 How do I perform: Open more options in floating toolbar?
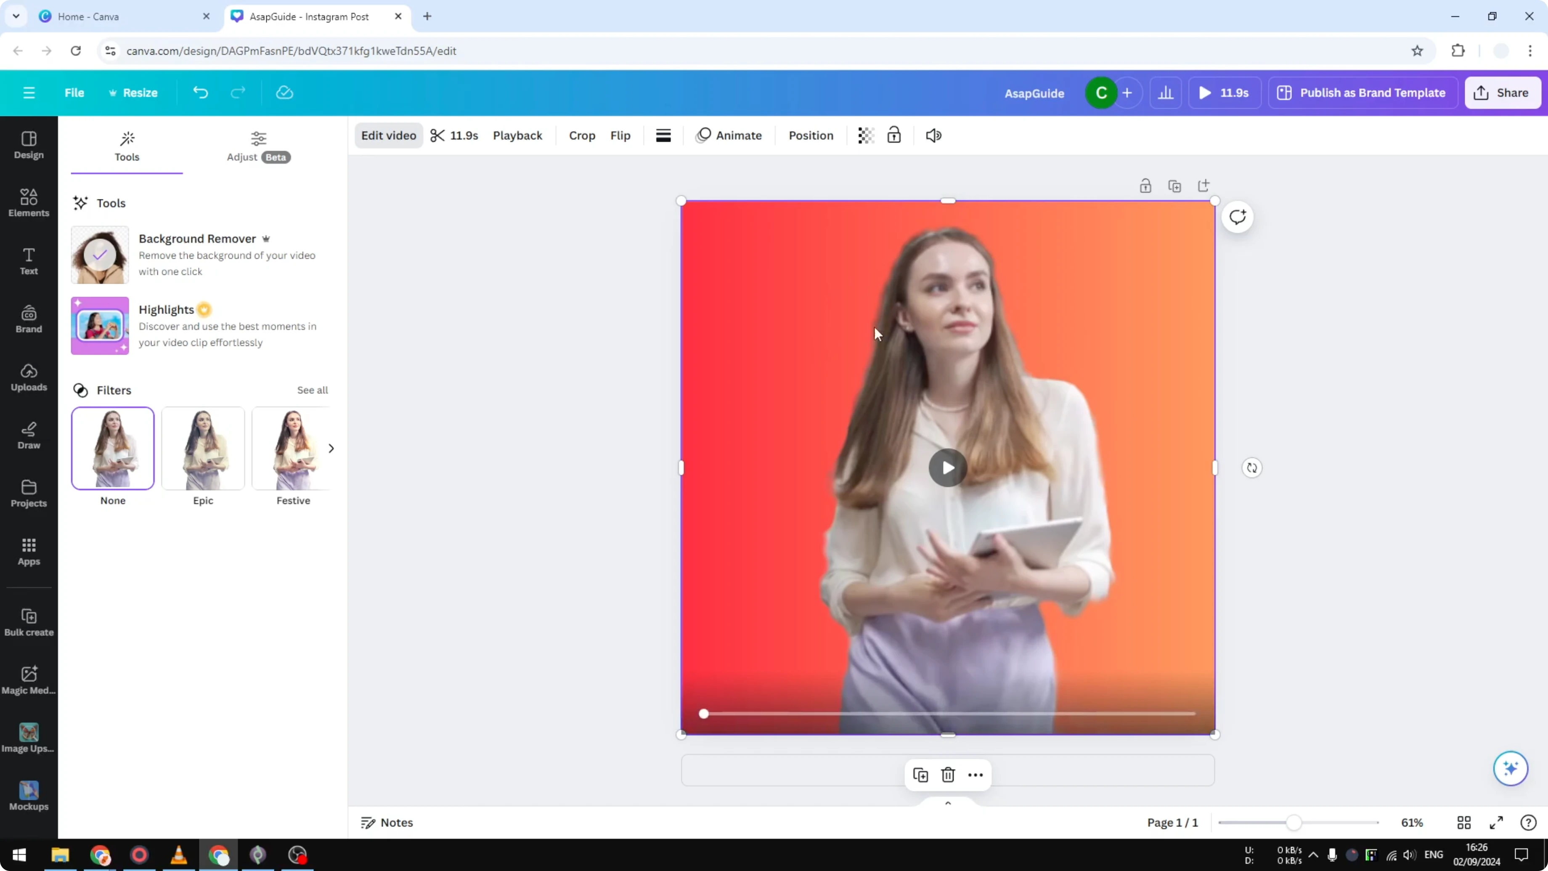(975, 775)
